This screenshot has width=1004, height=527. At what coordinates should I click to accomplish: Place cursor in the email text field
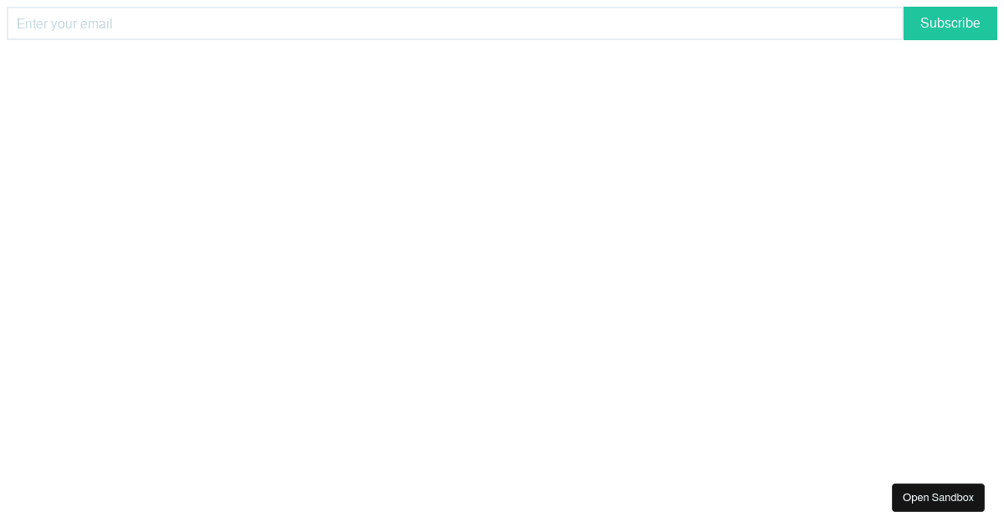coord(455,23)
